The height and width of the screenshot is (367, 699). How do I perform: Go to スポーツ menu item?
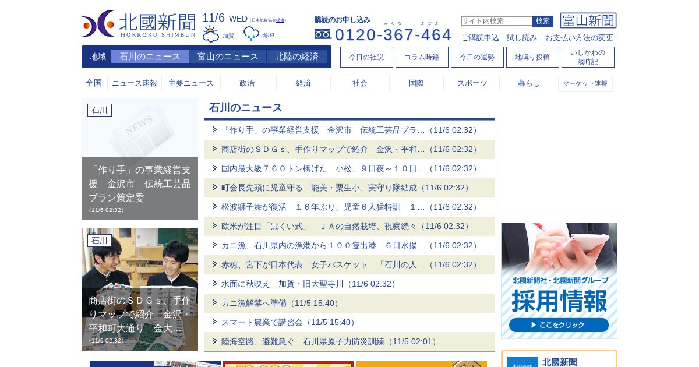pos(472,83)
